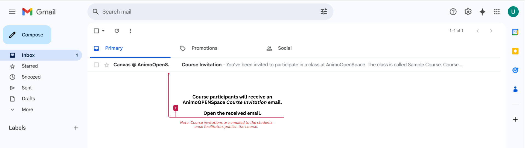Screen dimensions: 525x148
Task: Star the Course Invitation email
Action: (x=107, y=65)
